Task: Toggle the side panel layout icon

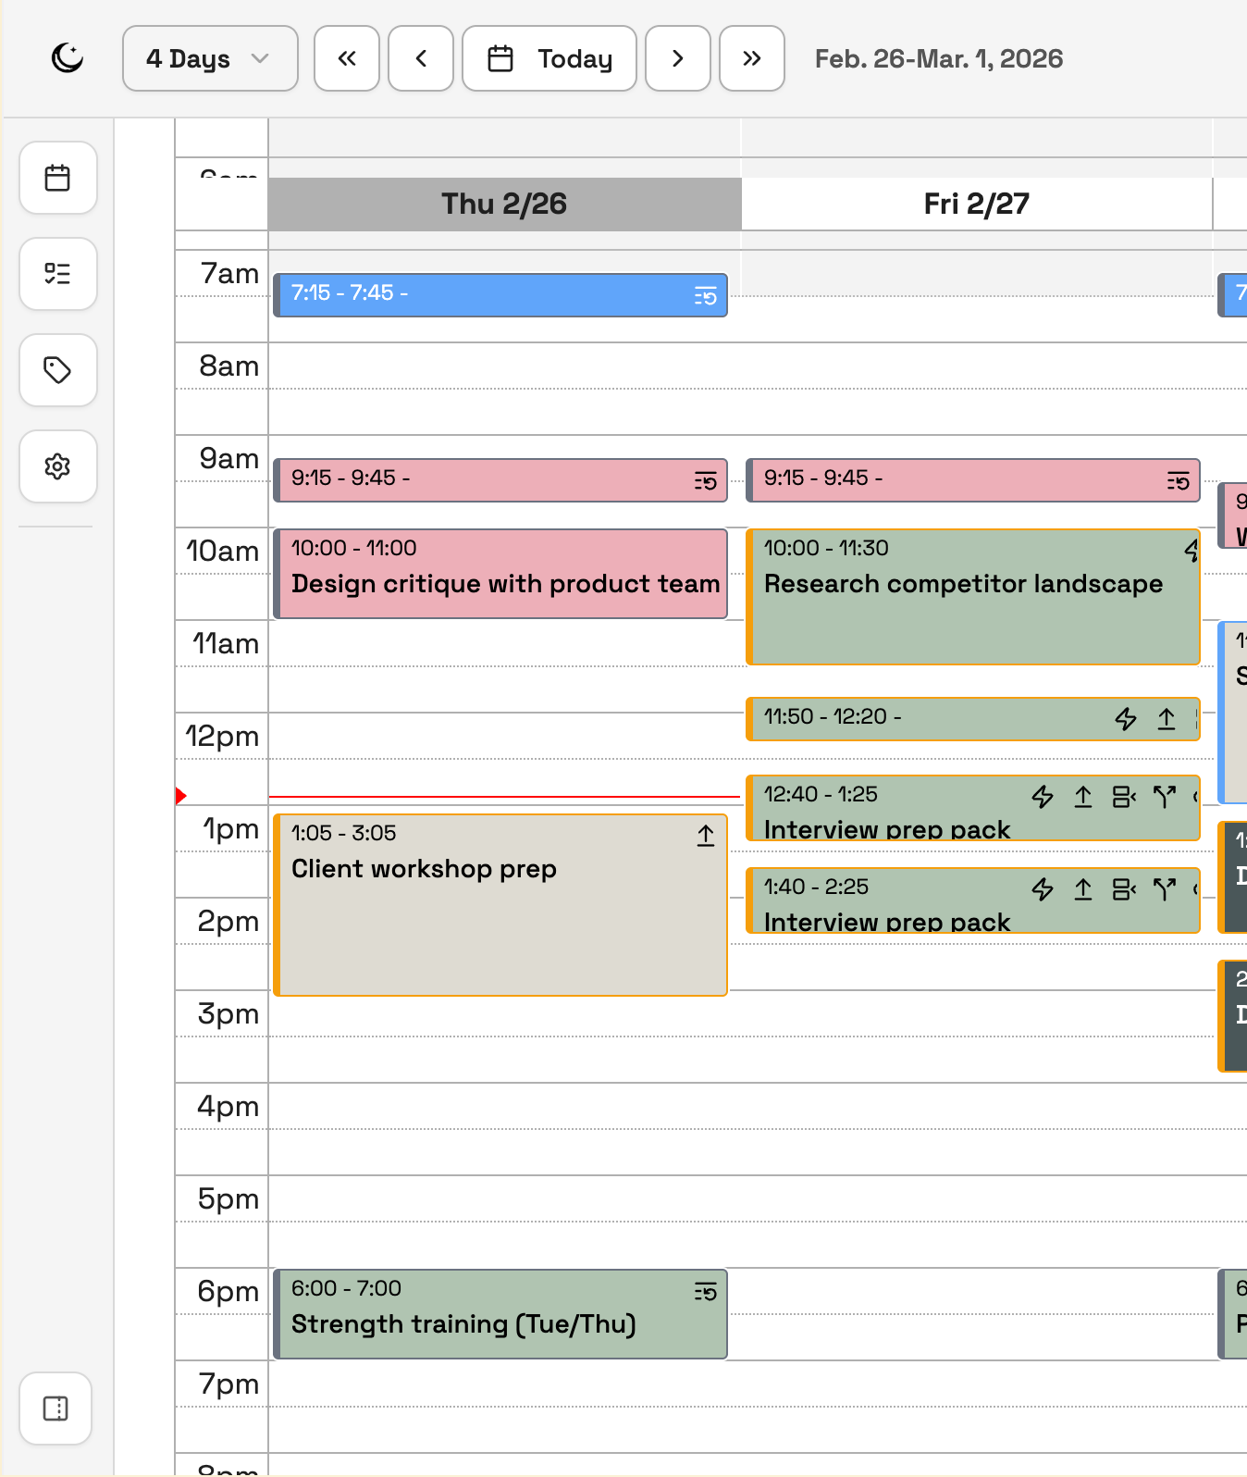Action: click(x=56, y=1409)
